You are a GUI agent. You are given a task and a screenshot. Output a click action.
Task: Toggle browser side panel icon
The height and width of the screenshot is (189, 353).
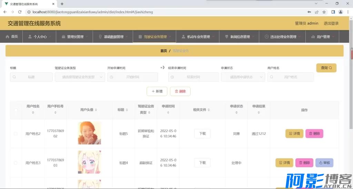point(333,12)
